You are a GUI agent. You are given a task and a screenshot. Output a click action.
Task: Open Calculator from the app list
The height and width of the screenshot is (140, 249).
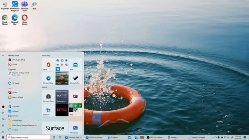(x=14, y=107)
